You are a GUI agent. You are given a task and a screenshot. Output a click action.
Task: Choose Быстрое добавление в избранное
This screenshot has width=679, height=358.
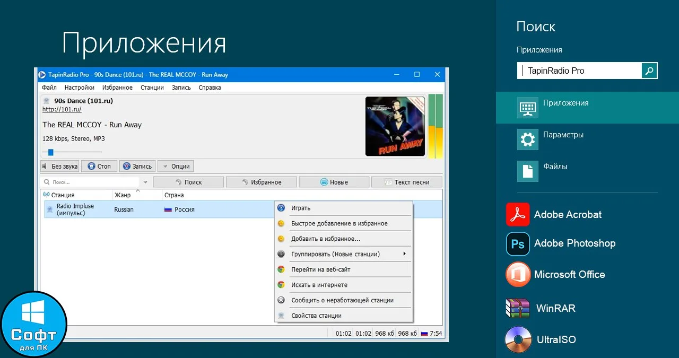point(344,223)
